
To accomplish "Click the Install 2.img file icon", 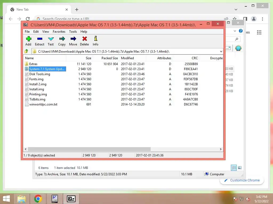I will coord(27,84).
